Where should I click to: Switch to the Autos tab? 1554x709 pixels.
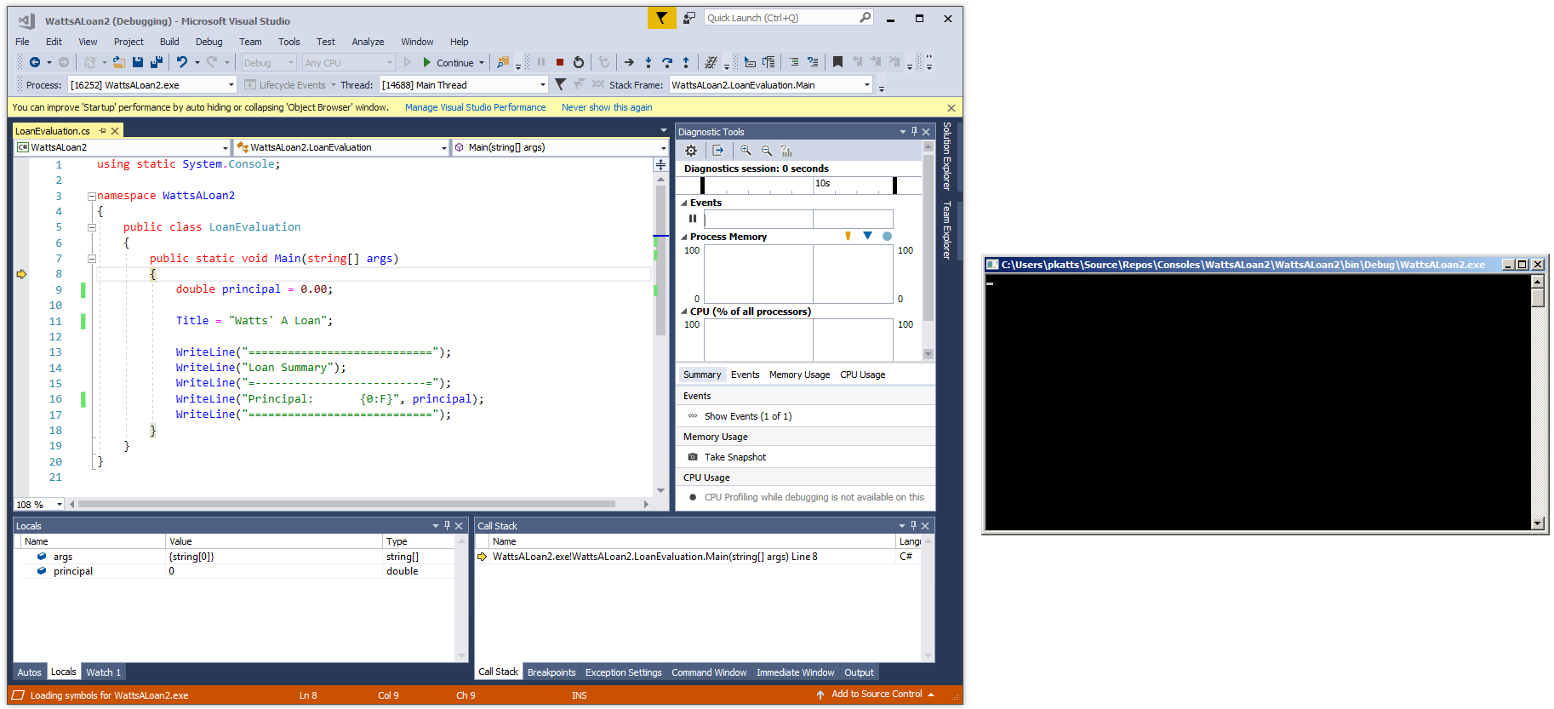(29, 672)
